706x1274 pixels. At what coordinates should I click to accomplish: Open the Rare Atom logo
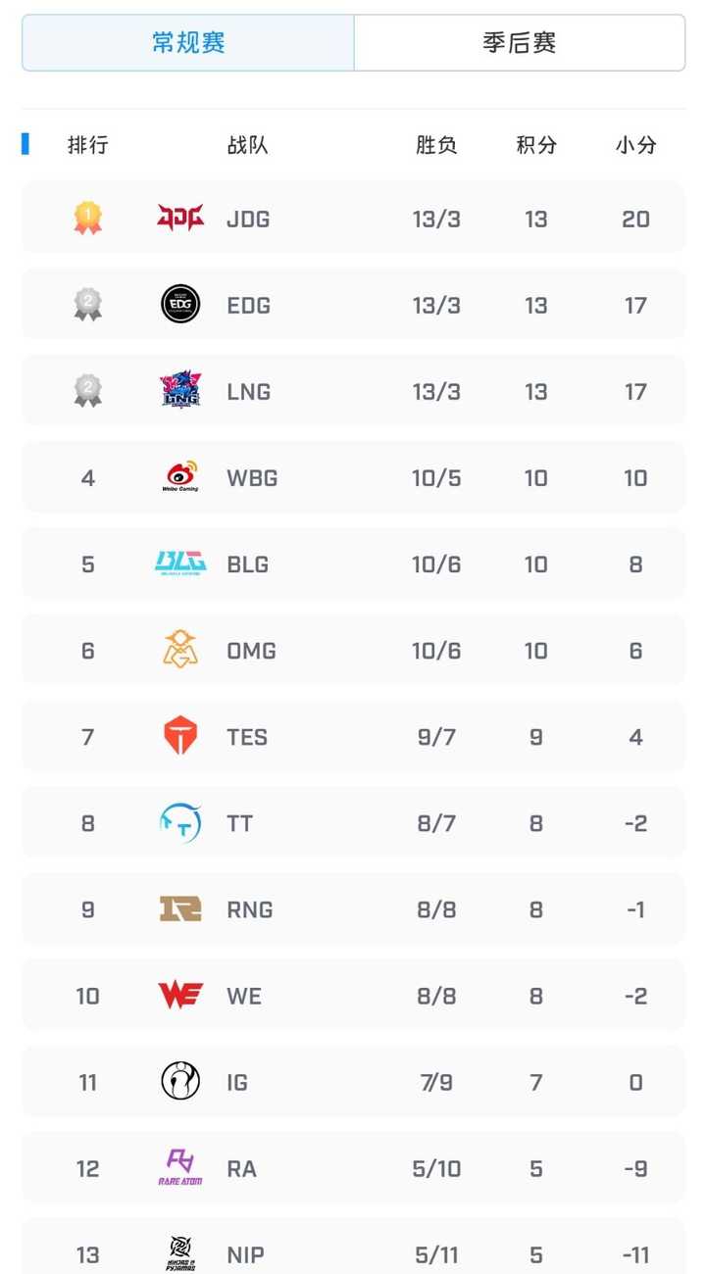180,1167
